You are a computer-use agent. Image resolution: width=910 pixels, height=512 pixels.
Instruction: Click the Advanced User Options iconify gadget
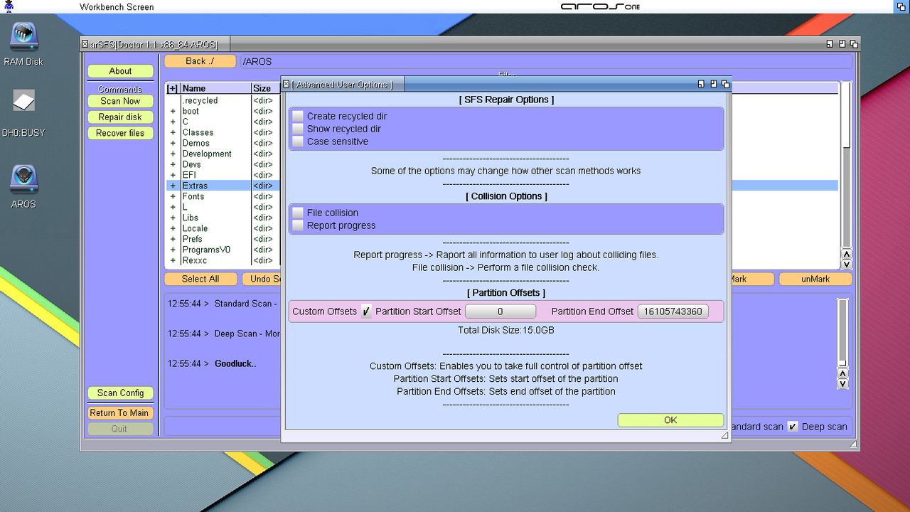[x=701, y=84]
